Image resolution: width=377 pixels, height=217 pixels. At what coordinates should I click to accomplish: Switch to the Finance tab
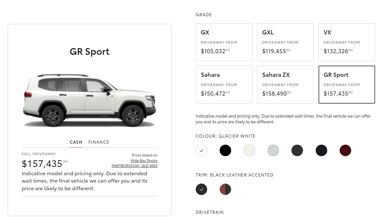click(99, 142)
